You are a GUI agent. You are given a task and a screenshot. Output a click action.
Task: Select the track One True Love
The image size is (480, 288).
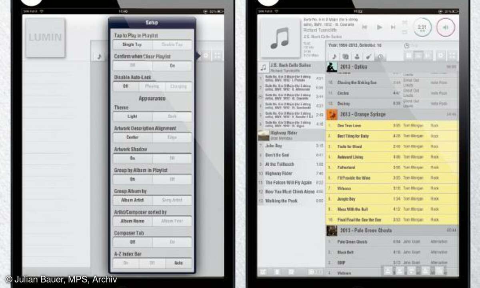click(392, 126)
